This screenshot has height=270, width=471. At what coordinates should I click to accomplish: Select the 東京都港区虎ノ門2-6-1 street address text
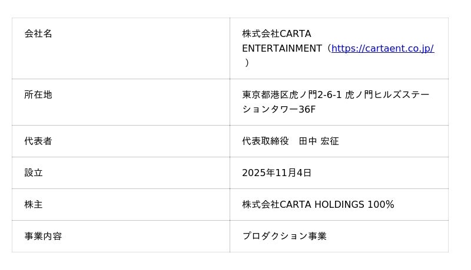(x=292, y=95)
